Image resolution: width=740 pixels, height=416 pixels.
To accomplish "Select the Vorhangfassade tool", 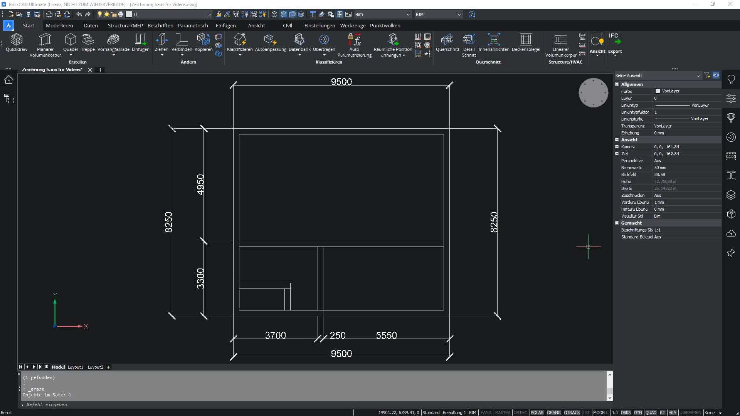I will pos(113,42).
